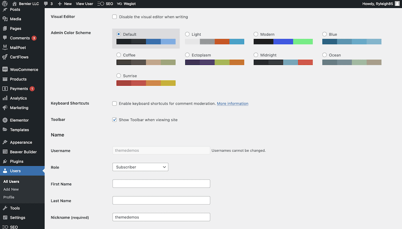Select the Midnight color scheme radio
Screen dimensions: 402x229
tap(256, 54)
